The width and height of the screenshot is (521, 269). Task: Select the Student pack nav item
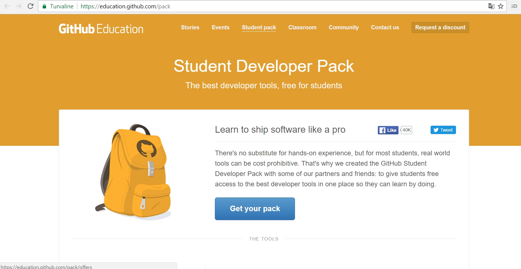pos(259,27)
